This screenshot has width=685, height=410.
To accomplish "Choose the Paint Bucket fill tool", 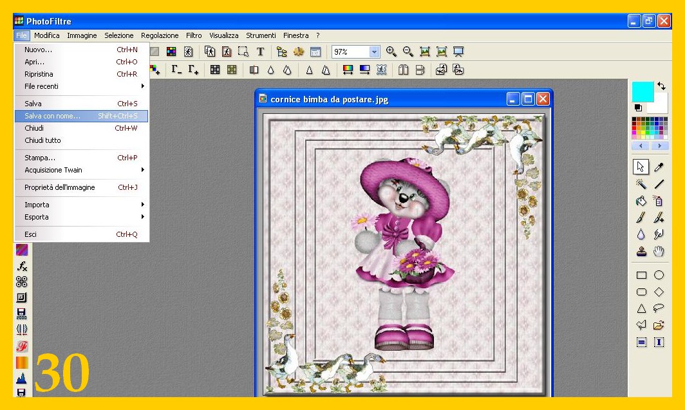I will (x=641, y=201).
